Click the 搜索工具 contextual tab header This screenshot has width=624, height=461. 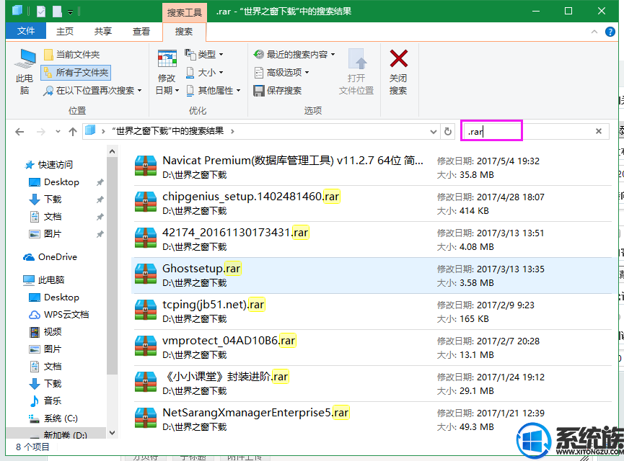184,12
